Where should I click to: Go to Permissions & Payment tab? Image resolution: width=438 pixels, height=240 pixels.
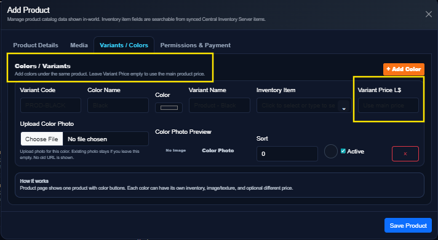(195, 45)
